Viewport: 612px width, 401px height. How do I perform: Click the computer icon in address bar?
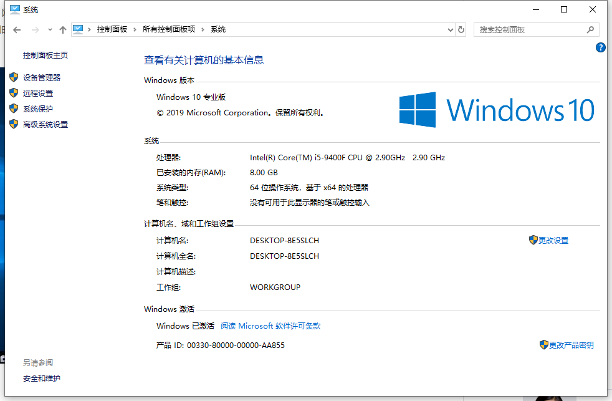(x=78, y=29)
